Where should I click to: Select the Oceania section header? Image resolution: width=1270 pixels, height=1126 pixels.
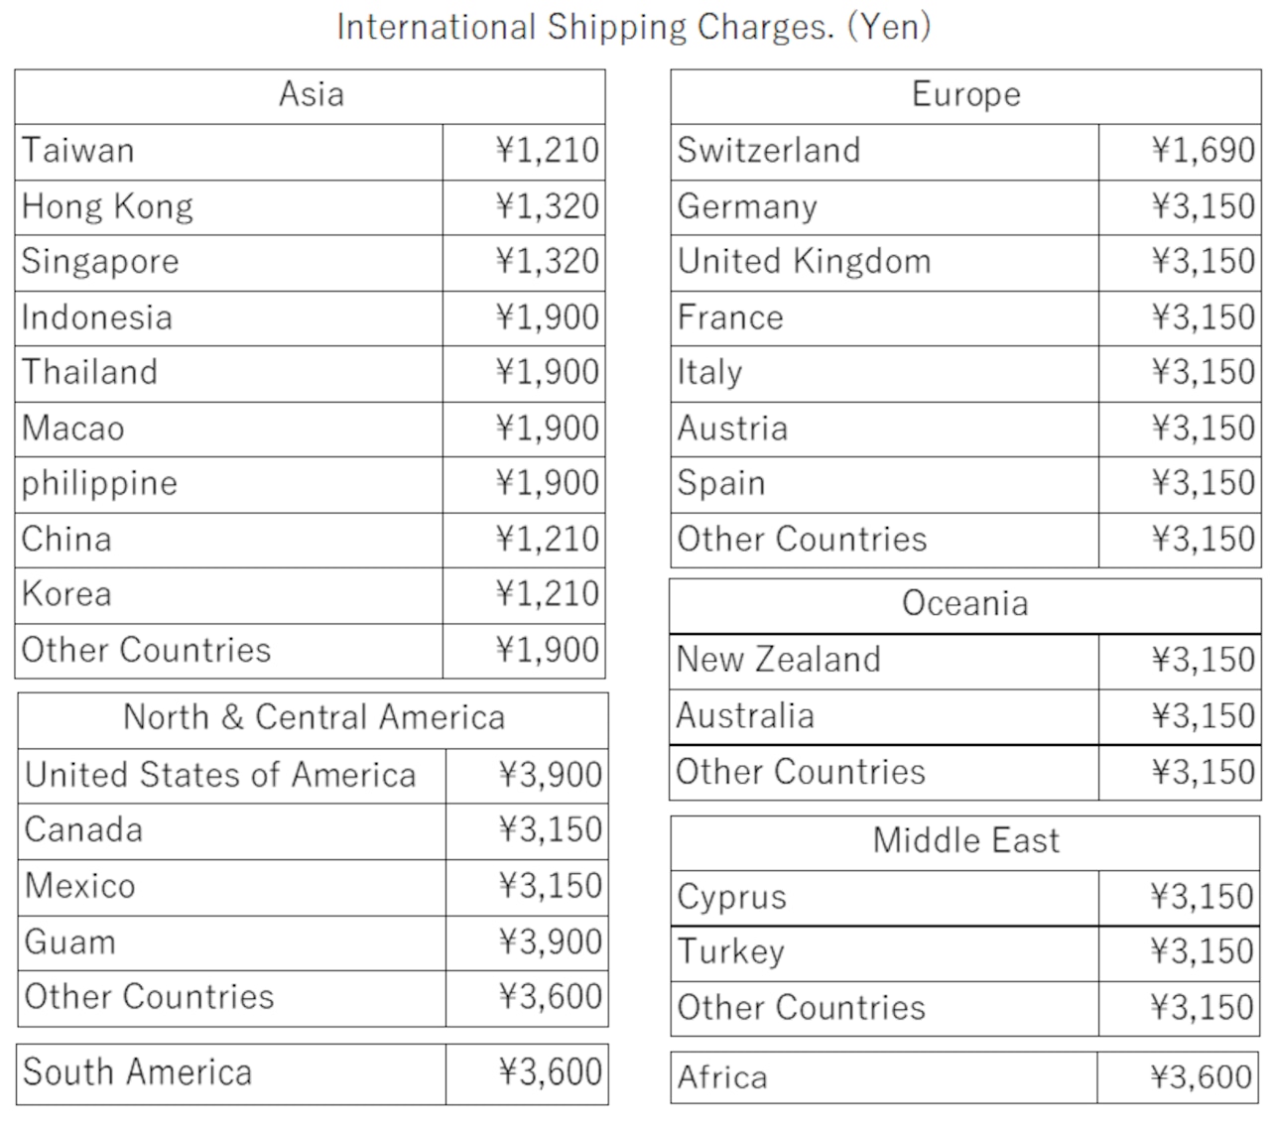[x=965, y=606]
